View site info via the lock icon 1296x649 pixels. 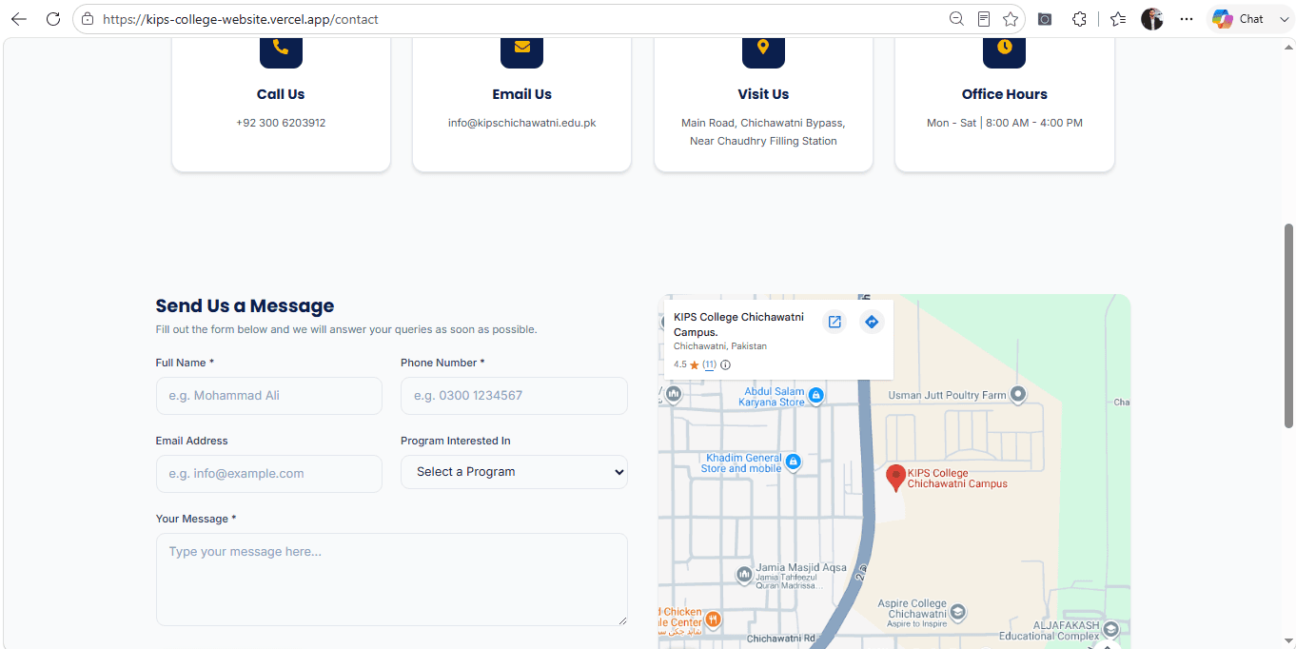click(88, 19)
